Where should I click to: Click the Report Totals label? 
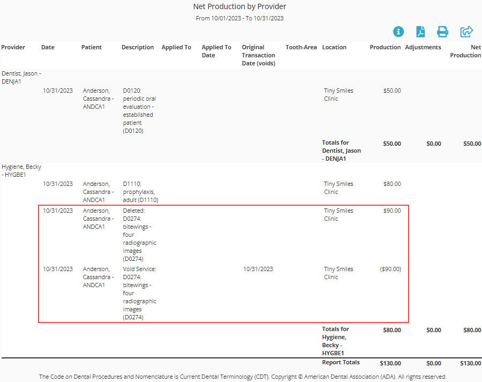[341, 362]
